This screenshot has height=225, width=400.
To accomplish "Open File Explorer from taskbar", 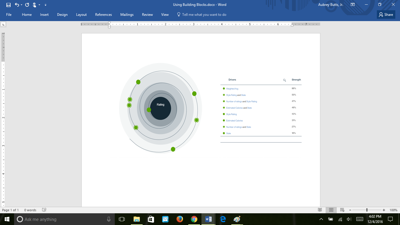I will tap(136, 219).
